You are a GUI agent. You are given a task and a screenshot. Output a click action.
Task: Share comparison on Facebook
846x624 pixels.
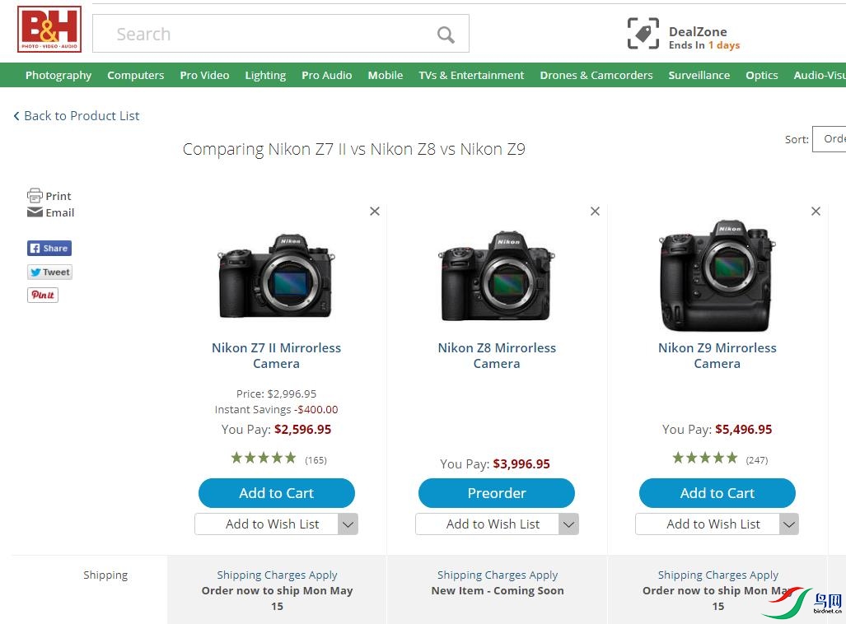point(49,248)
